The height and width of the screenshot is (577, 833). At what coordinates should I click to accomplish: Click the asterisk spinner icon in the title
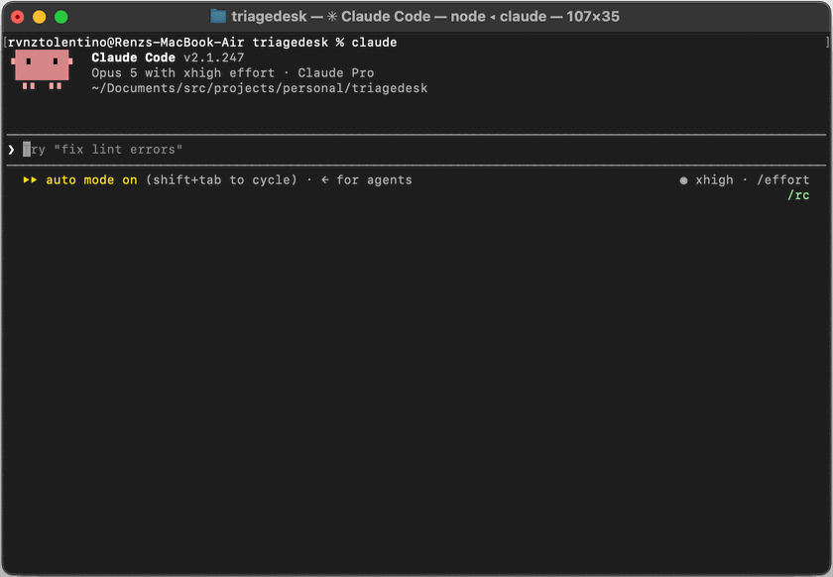332,17
